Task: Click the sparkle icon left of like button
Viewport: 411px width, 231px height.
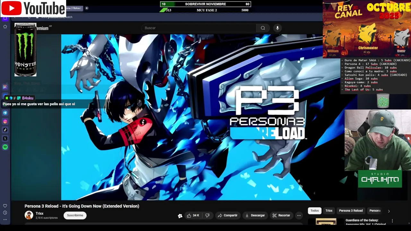Action: (x=180, y=216)
